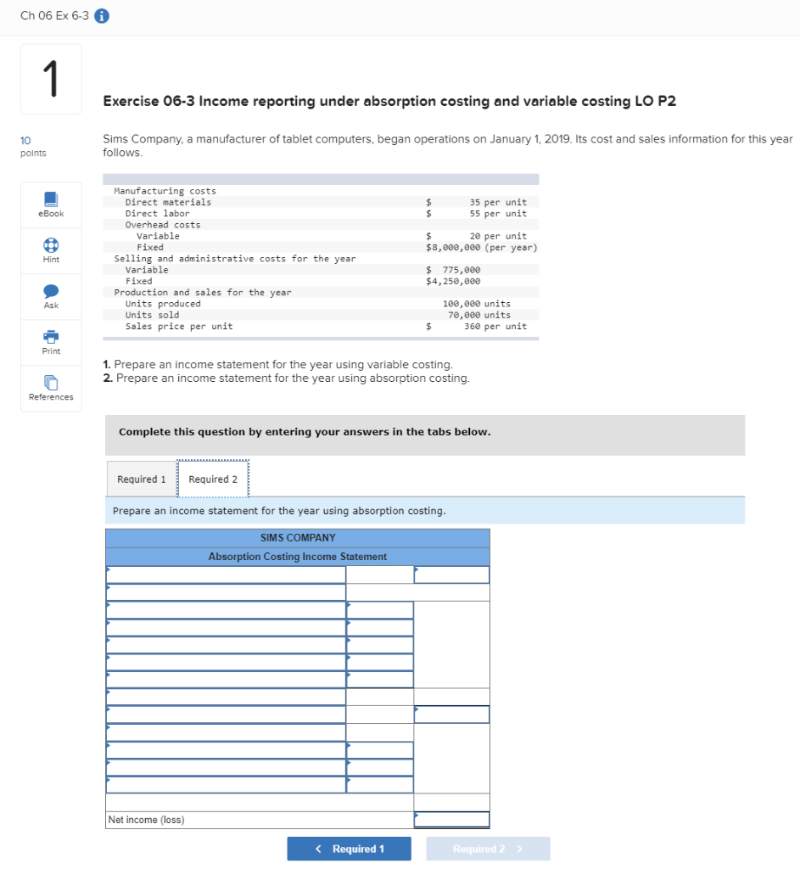Click the Hint icon in the sidebar

click(x=50, y=249)
